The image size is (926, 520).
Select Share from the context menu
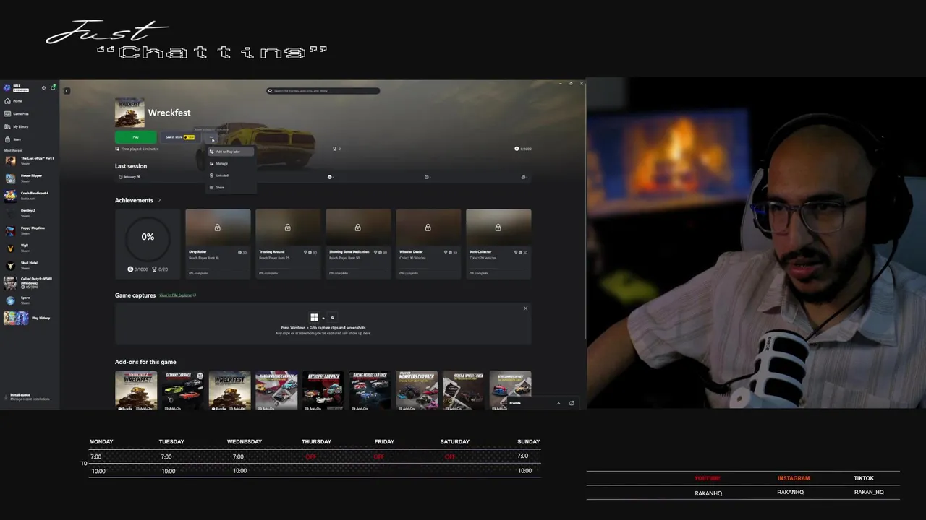coord(230,187)
